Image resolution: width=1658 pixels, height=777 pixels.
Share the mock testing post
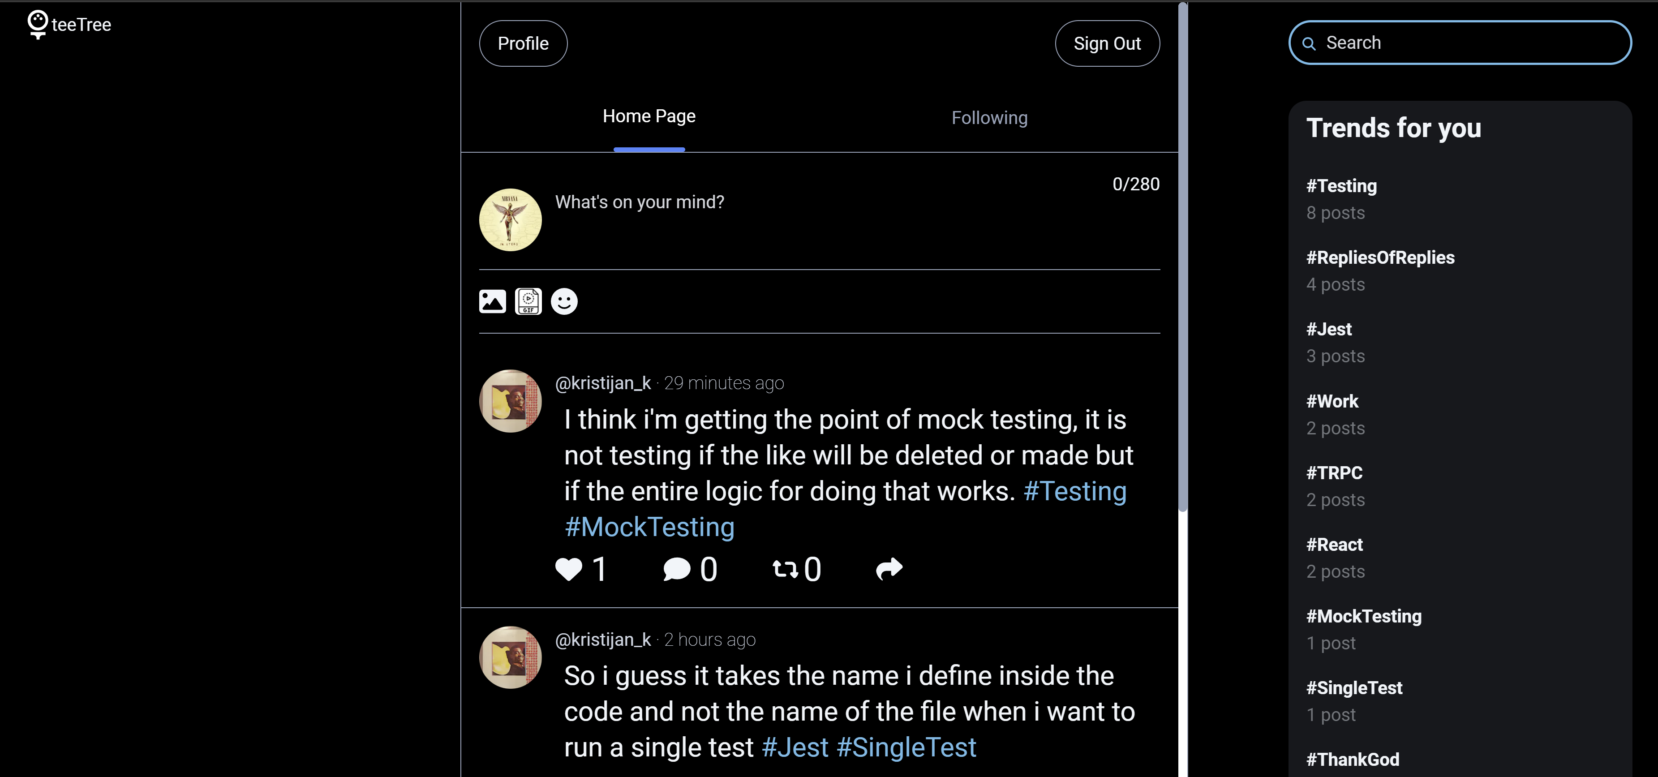(889, 568)
